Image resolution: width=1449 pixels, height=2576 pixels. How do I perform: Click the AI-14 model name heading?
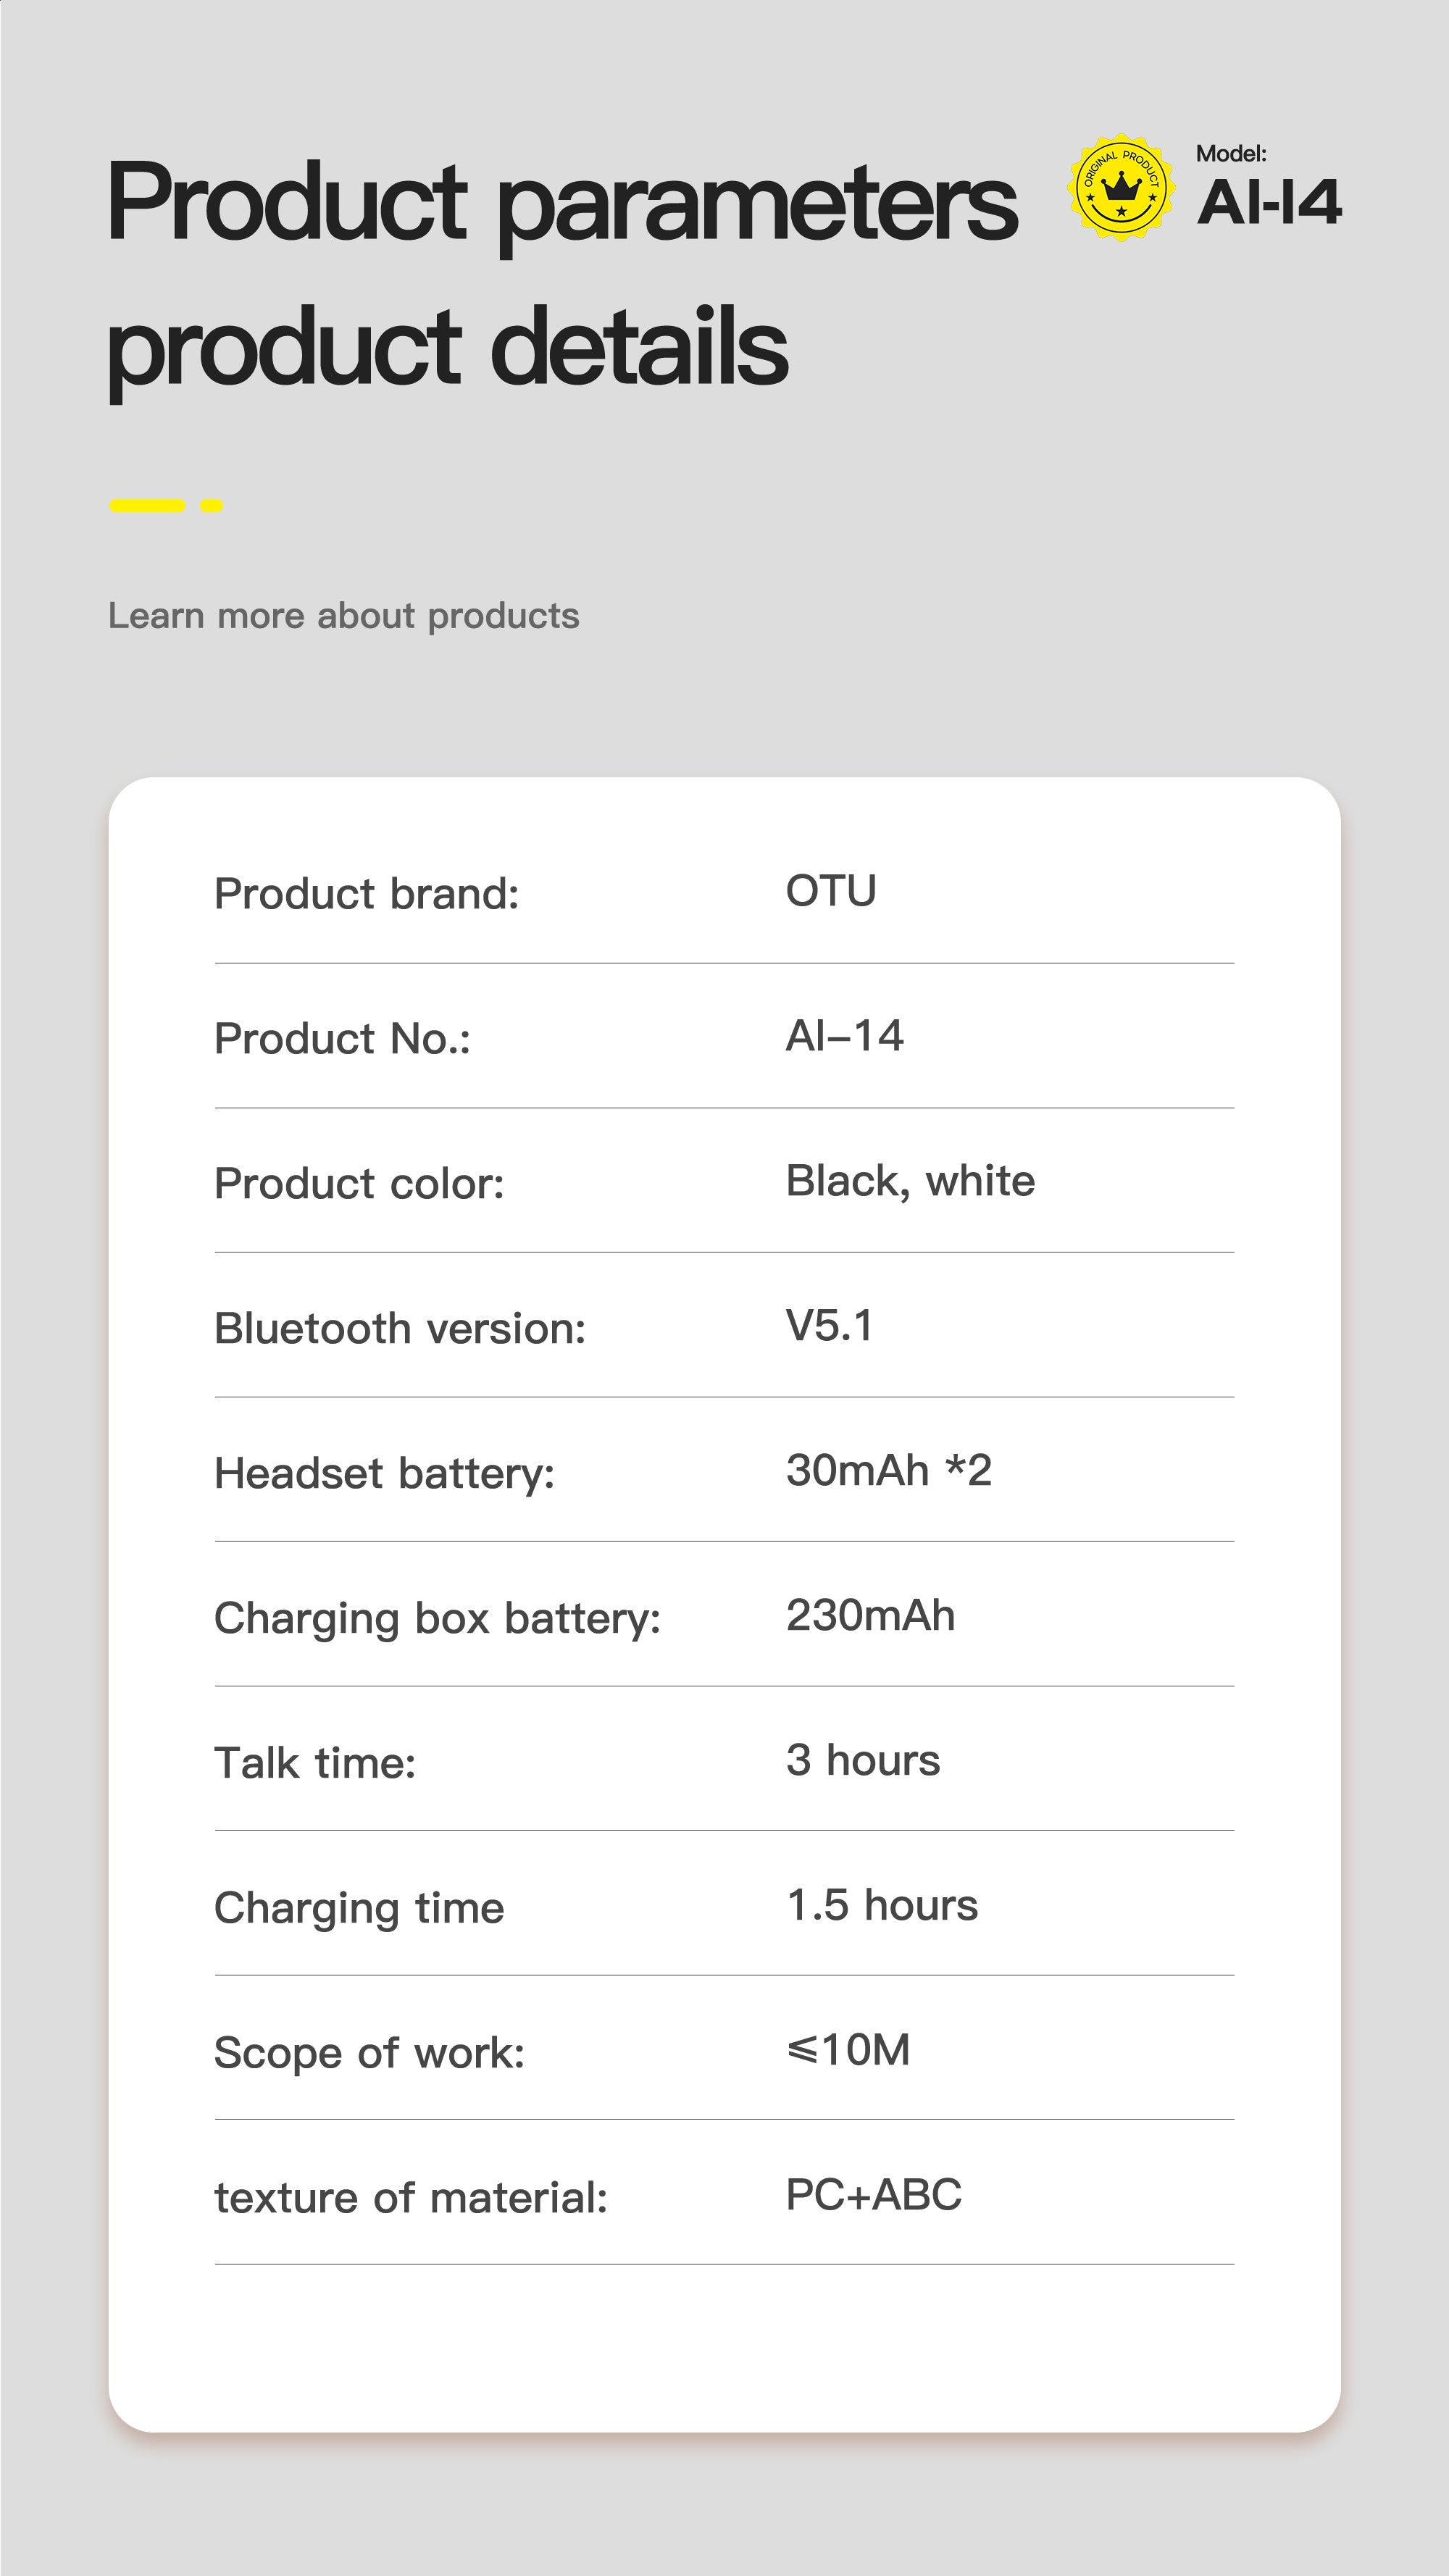coord(1268,202)
